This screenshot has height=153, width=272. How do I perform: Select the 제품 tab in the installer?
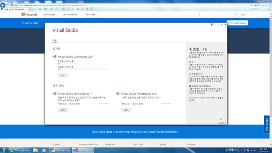click(x=54, y=40)
